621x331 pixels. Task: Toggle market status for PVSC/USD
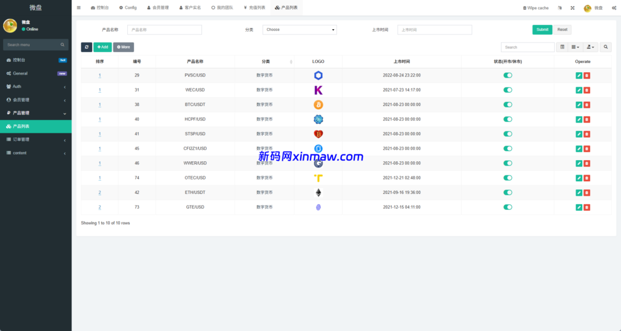tap(508, 75)
